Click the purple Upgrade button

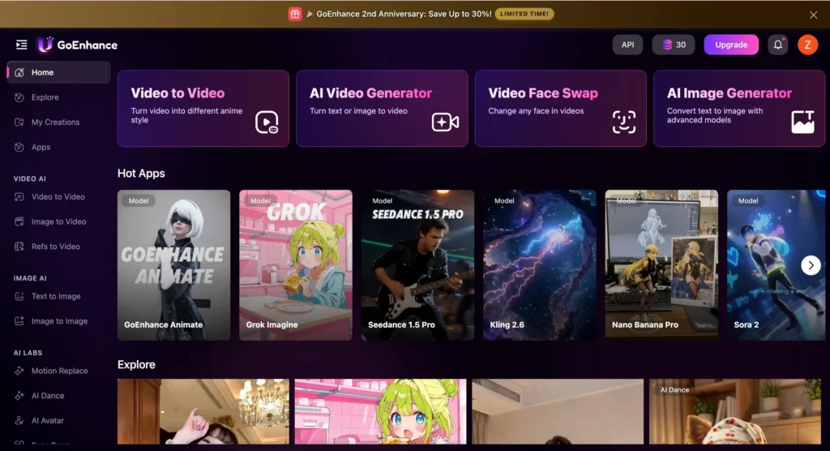coord(731,45)
